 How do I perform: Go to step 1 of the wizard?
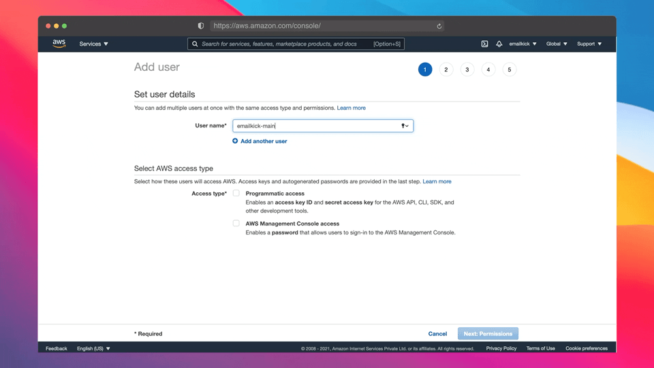pyautogui.click(x=425, y=70)
